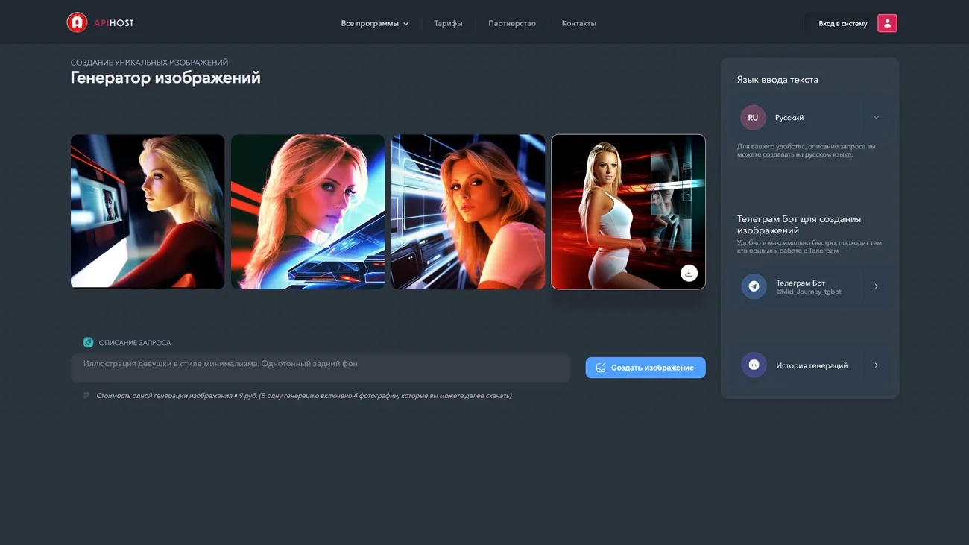Click the teal request description icon
The width and height of the screenshot is (969, 545).
(88, 342)
